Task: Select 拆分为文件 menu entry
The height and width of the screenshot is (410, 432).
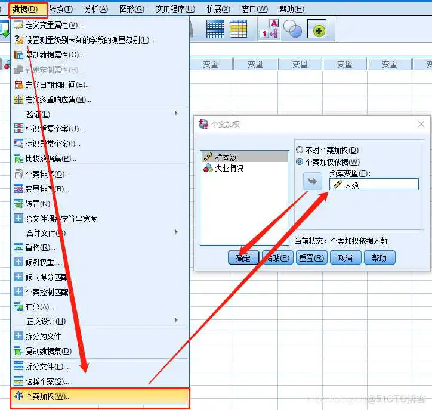Action: 100,336
